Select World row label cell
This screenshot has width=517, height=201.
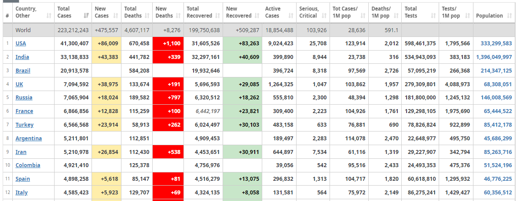coord(33,30)
